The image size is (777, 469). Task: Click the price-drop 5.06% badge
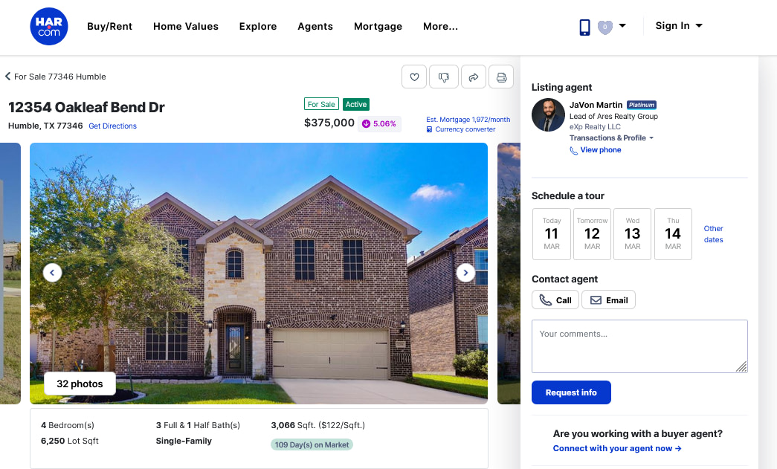(x=379, y=123)
